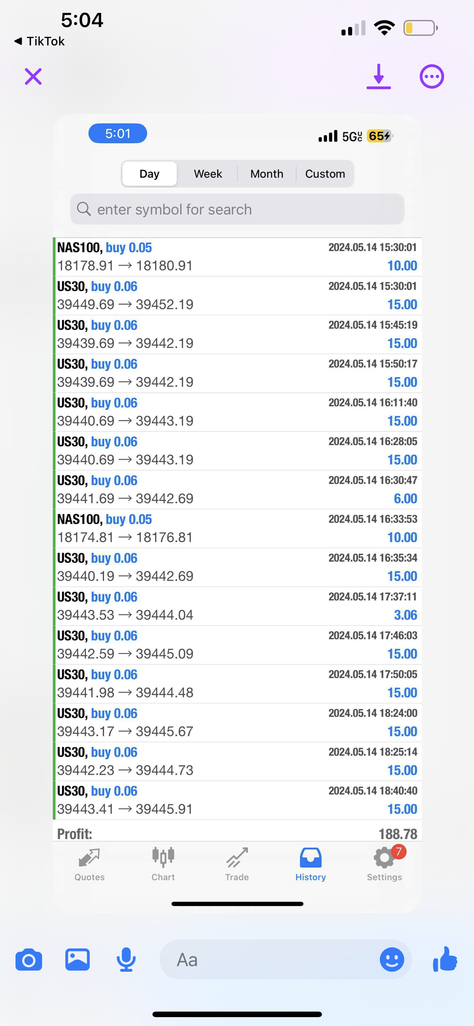
Task: Send a thumbs up like
Action: click(x=445, y=960)
